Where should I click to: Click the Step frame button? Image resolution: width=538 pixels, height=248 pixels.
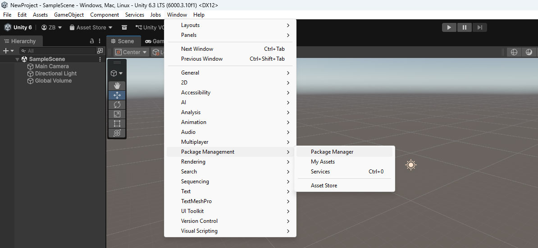480,27
